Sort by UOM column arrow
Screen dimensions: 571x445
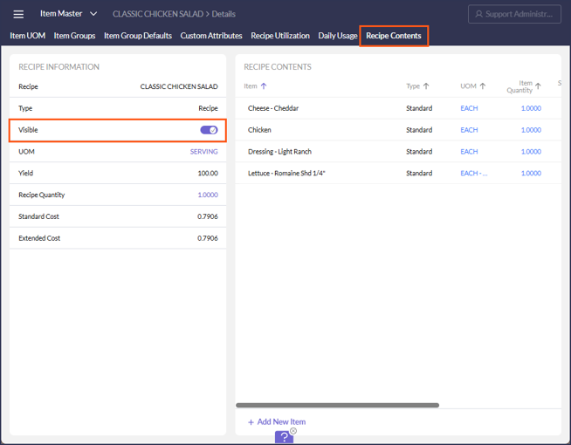pos(483,86)
